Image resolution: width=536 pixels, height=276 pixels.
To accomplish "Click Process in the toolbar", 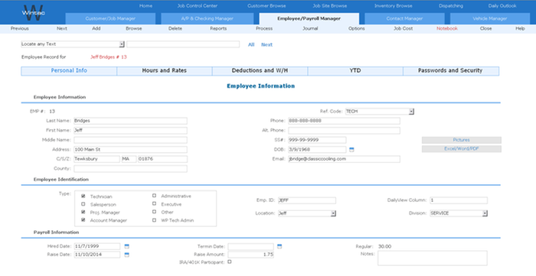I will [264, 28].
